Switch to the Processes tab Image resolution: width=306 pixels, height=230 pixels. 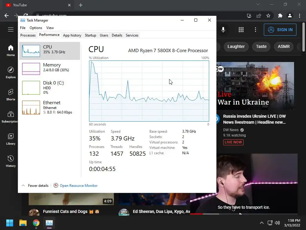tap(28, 35)
